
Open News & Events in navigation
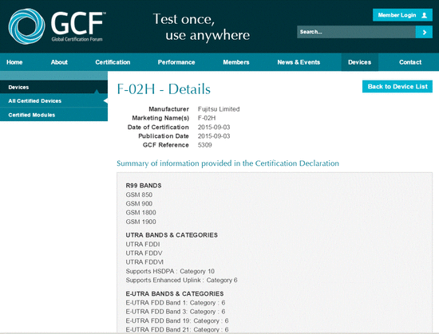click(x=299, y=62)
